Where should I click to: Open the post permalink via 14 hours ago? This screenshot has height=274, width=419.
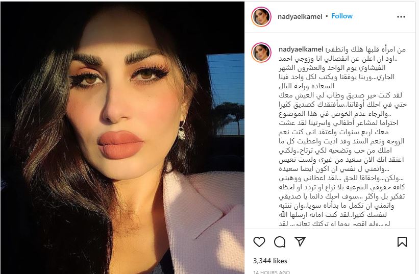[272, 272]
